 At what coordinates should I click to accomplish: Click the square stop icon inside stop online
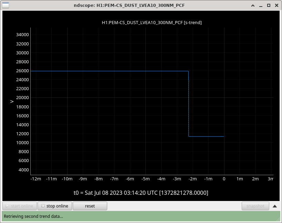point(43,206)
